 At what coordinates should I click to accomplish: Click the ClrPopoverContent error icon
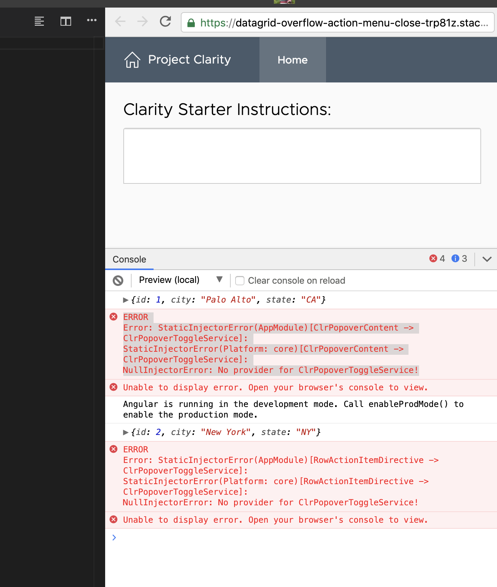[113, 317]
